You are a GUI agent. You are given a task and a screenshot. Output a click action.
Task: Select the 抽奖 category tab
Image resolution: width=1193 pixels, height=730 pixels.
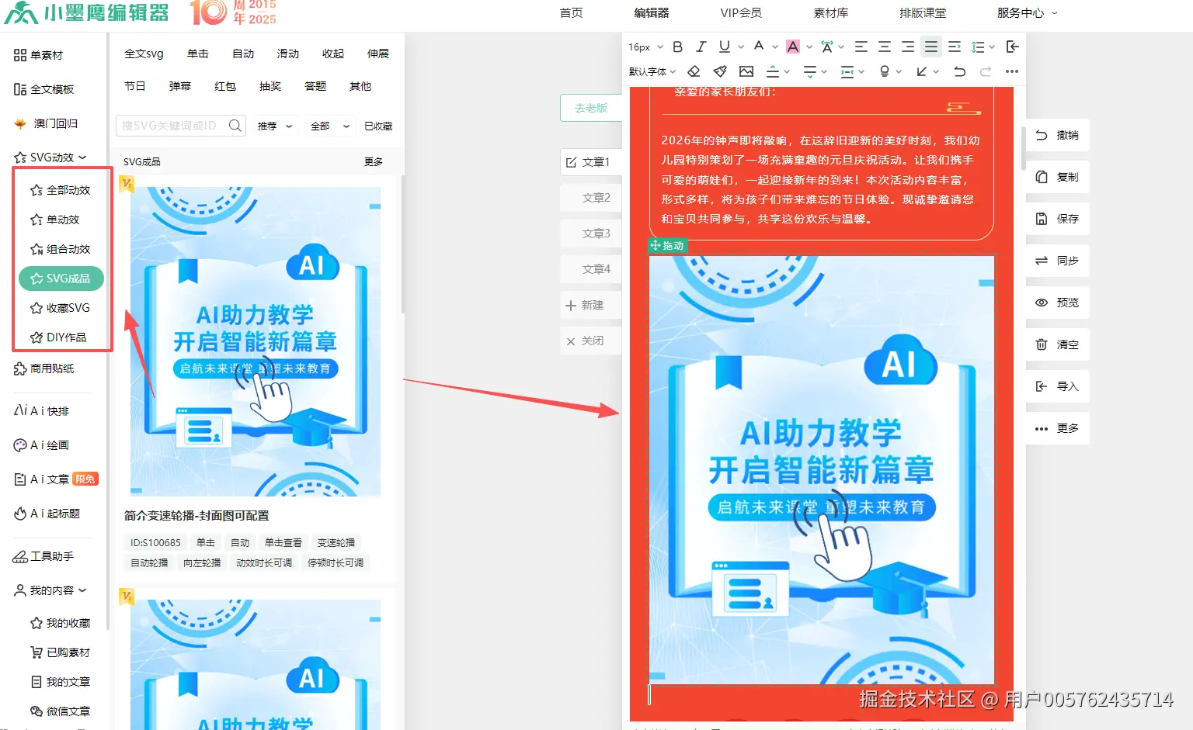click(270, 86)
